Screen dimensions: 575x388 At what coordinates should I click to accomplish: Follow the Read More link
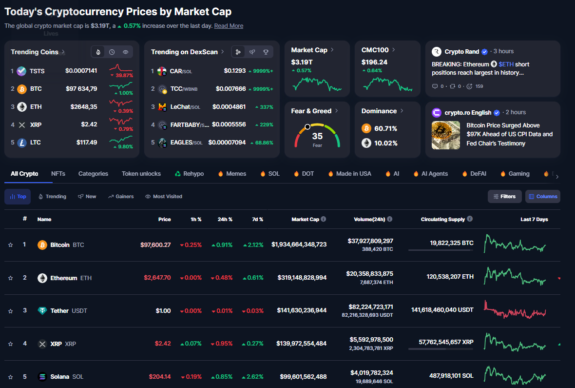point(229,26)
